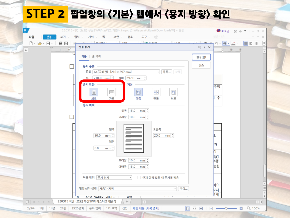Choose 한쪽 single-side binding icon

click(x=138, y=92)
